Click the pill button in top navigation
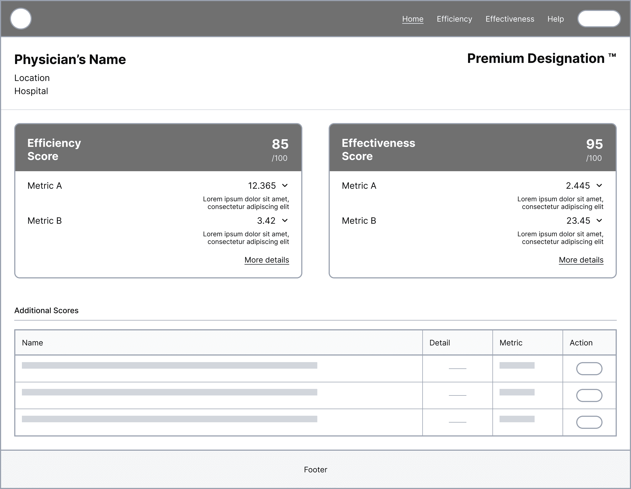 click(599, 19)
